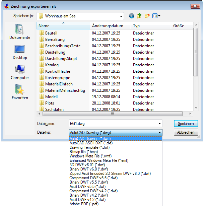Open Computer in the places bar
This screenshot has width=204, height=207.
[x=20, y=72]
